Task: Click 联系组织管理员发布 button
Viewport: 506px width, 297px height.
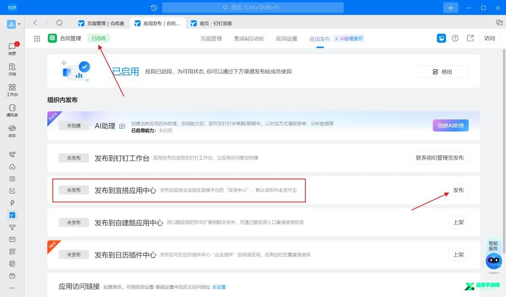Action: point(440,158)
